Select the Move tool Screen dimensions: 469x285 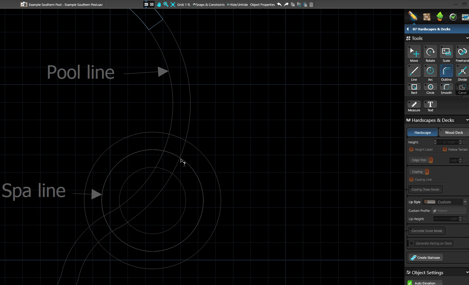click(x=414, y=52)
